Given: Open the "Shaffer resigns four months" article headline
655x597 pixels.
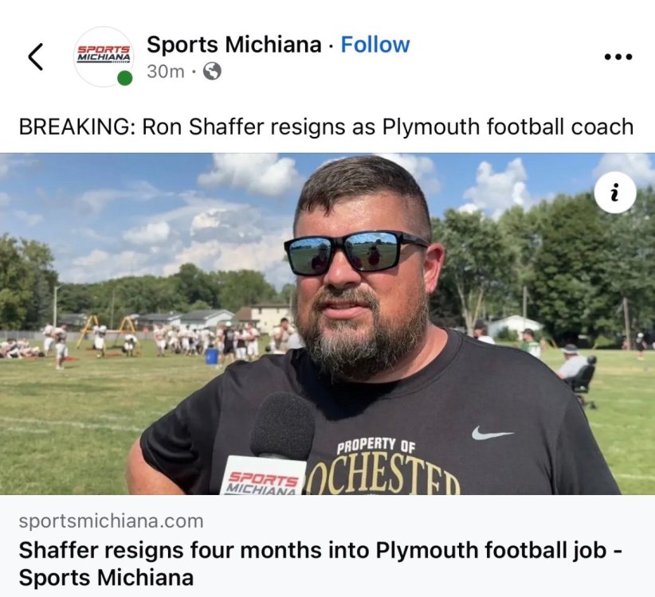Looking at the screenshot, I should pyautogui.click(x=321, y=564).
